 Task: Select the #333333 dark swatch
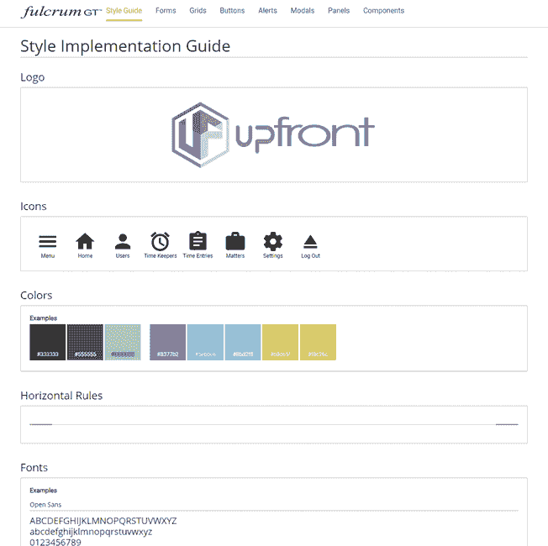point(48,343)
